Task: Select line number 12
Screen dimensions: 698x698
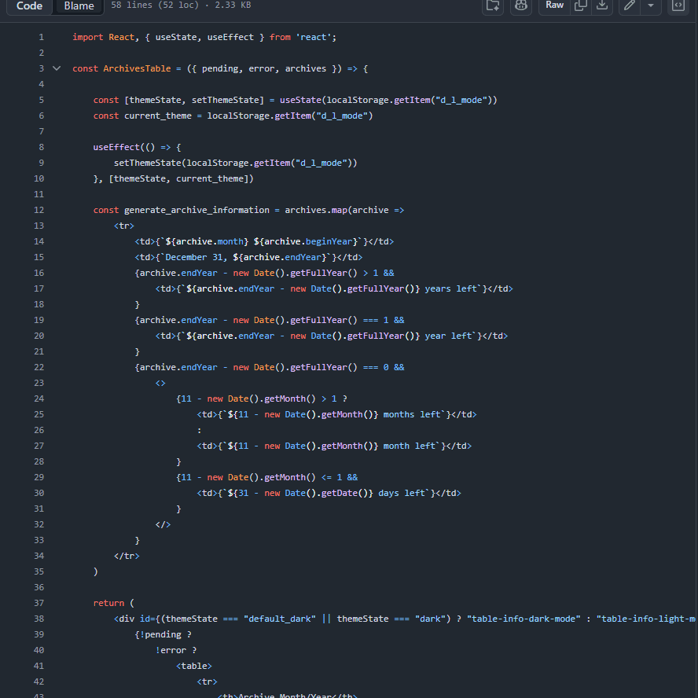Action: [39, 210]
